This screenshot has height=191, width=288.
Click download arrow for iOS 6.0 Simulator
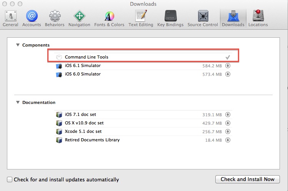228,74
